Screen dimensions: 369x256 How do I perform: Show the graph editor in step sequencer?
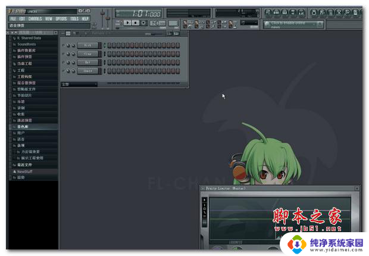(169, 34)
